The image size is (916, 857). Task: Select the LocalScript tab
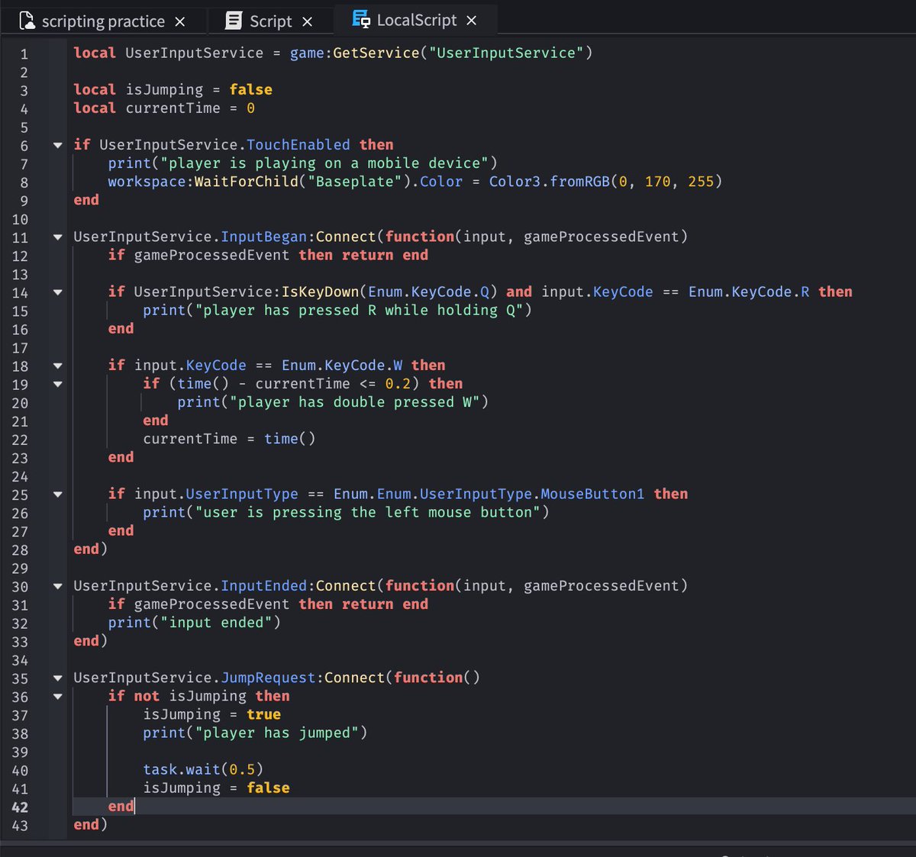coord(417,20)
